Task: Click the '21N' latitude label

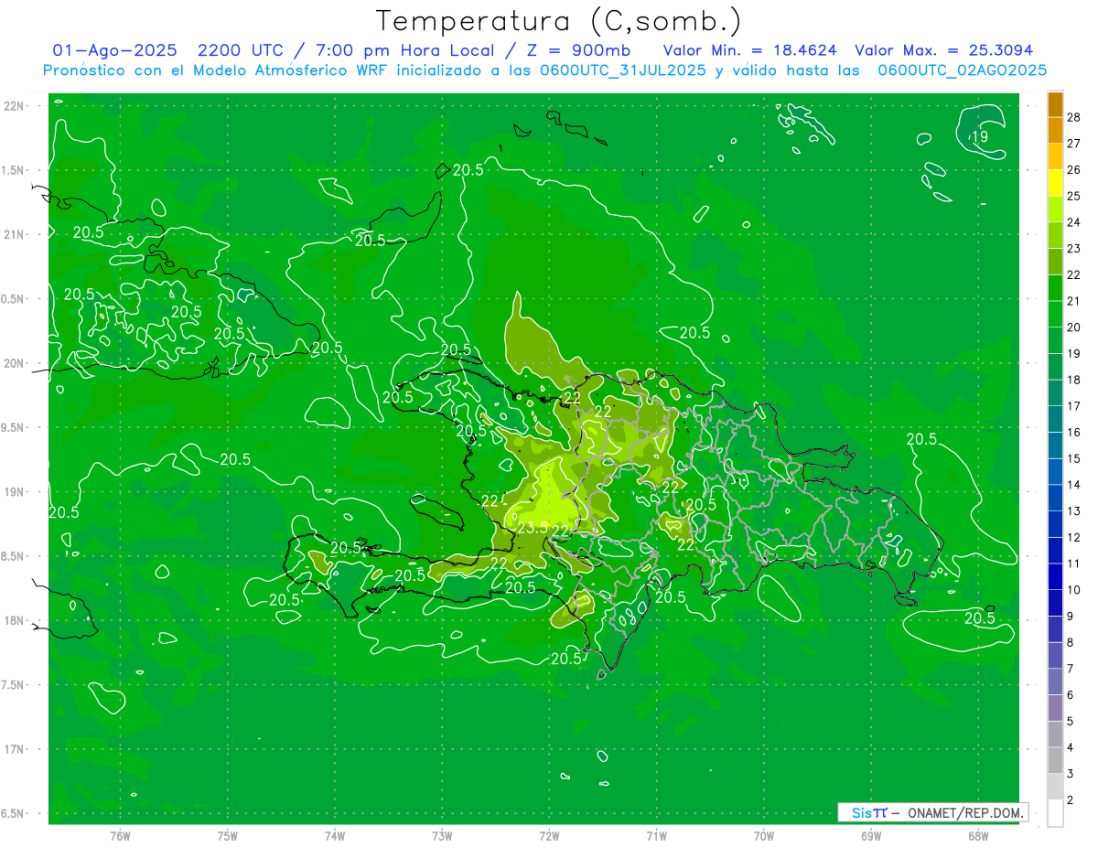Action: (x=13, y=235)
